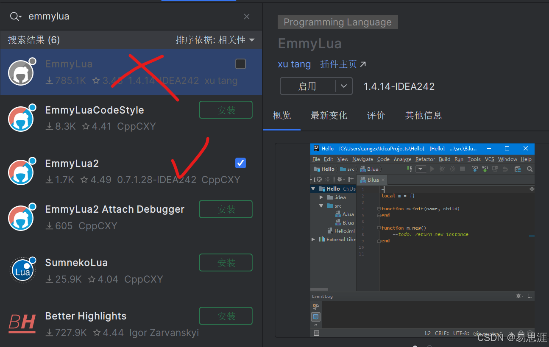Select EmmyLua2 Attach Debugger entry name

point(115,209)
